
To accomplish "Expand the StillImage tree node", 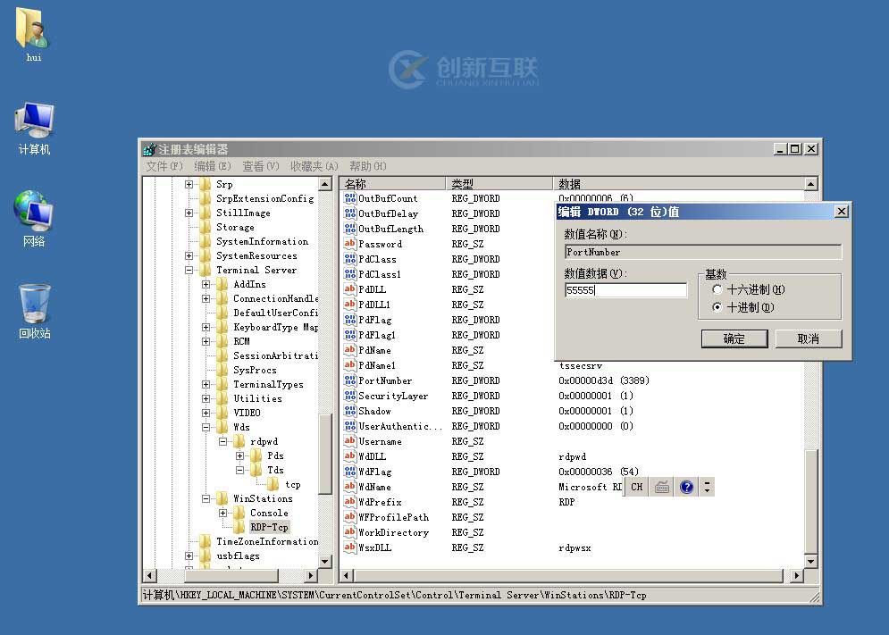I will point(189,213).
